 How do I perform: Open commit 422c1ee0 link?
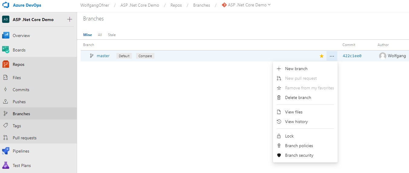352,56
